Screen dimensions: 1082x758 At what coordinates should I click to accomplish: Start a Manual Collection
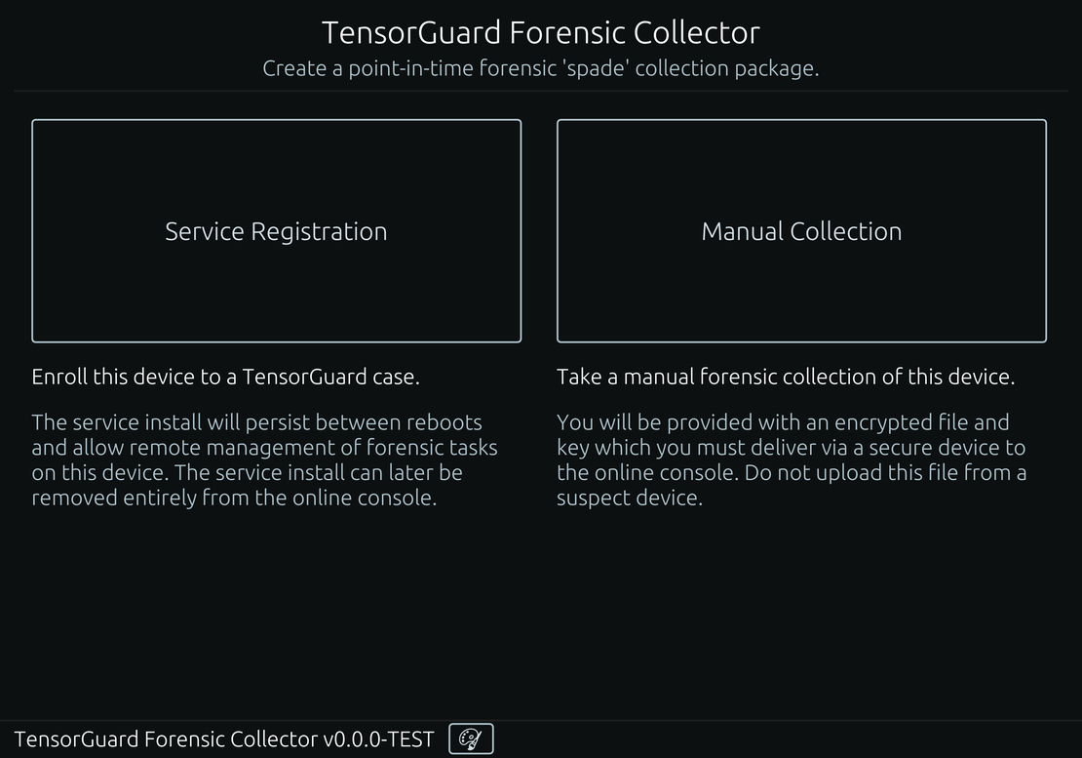point(801,230)
